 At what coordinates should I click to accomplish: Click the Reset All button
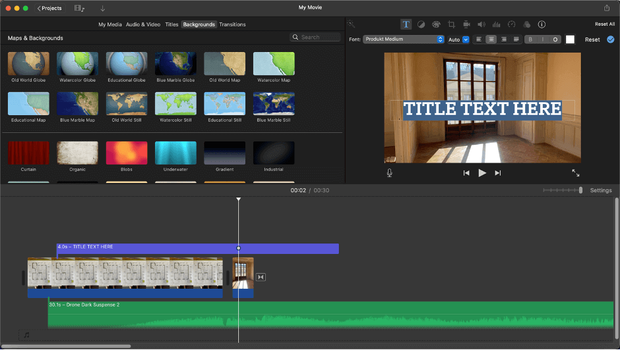pos(604,24)
